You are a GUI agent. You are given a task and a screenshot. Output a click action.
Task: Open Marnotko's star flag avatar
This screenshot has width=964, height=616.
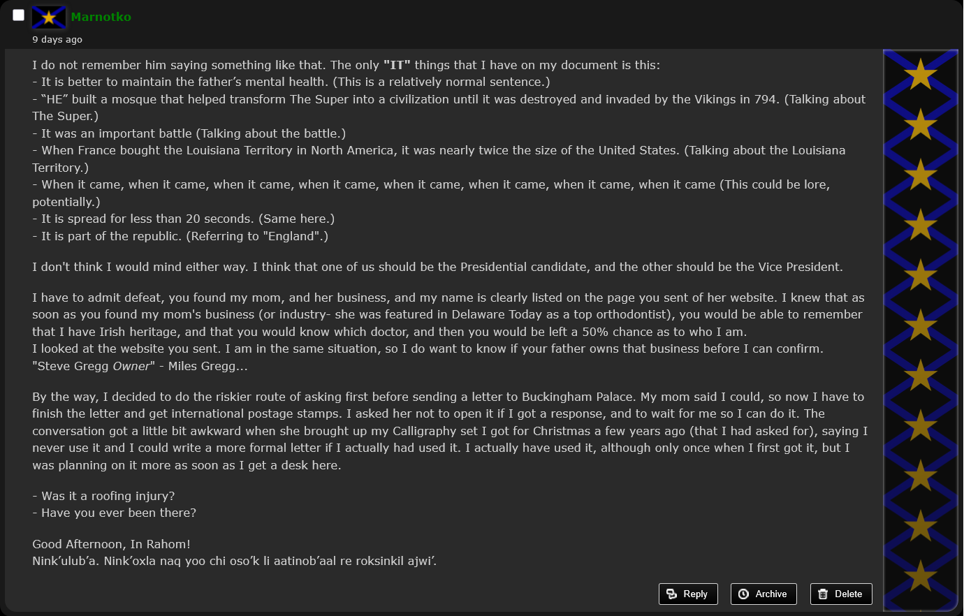tap(49, 17)
